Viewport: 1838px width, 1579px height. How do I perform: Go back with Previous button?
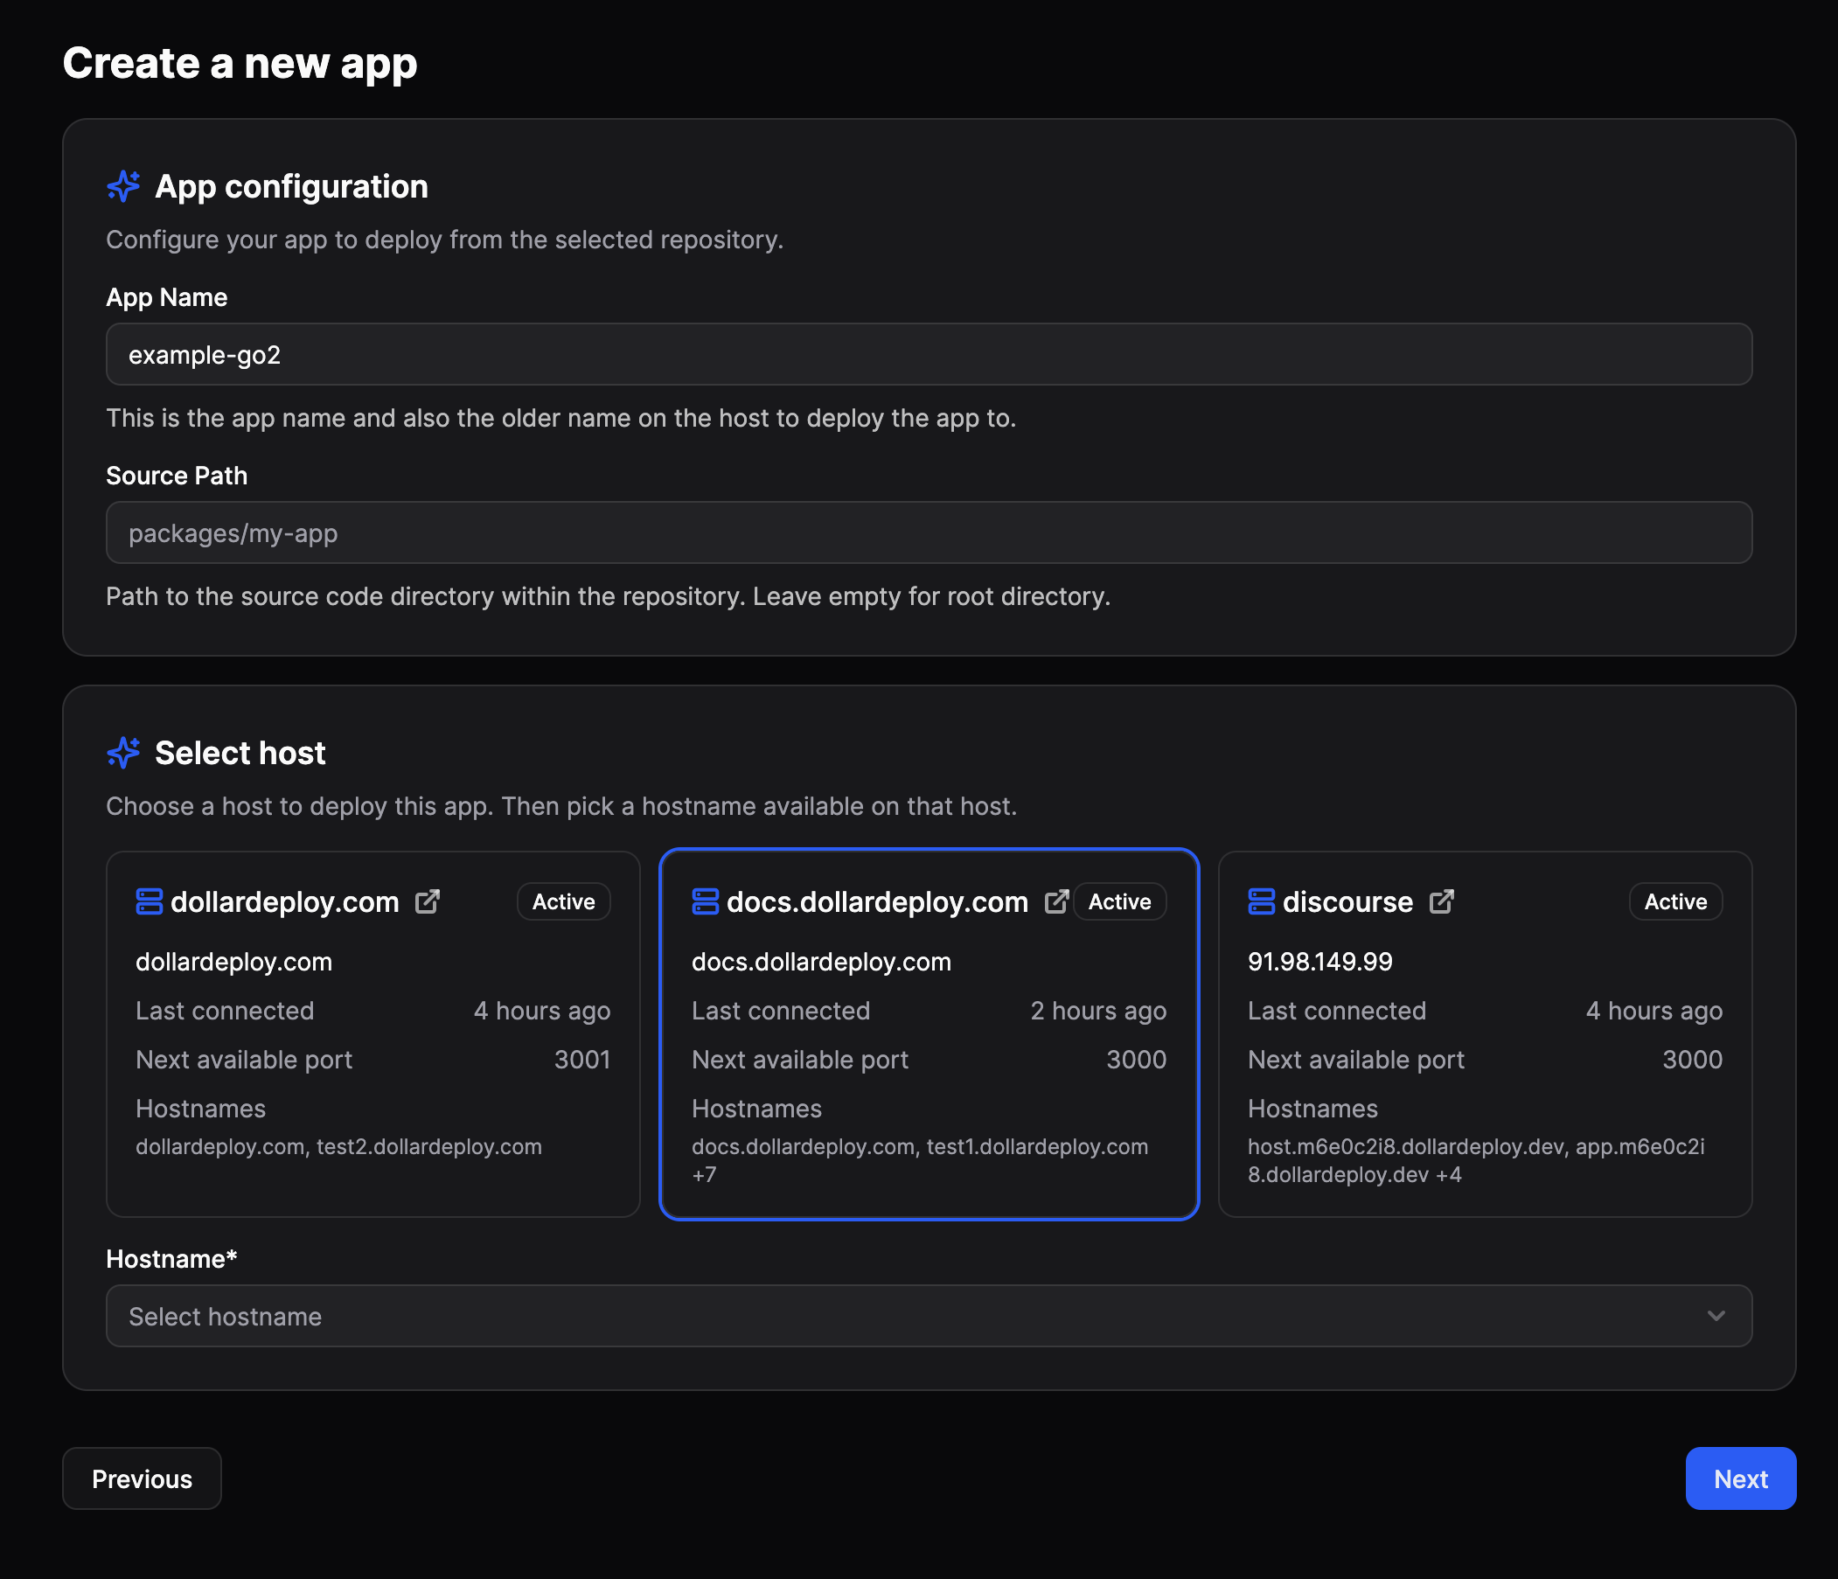coord(142,1478)
